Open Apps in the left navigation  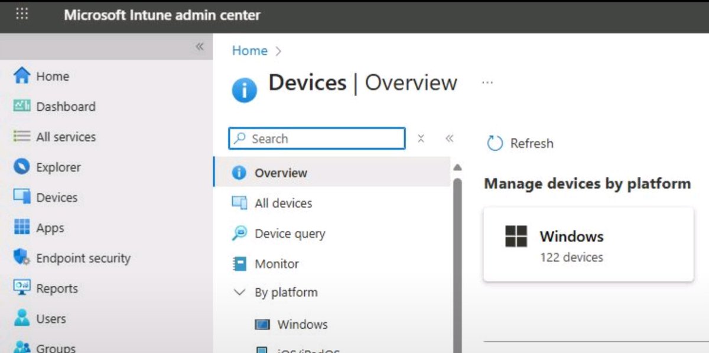pos(50,228)
